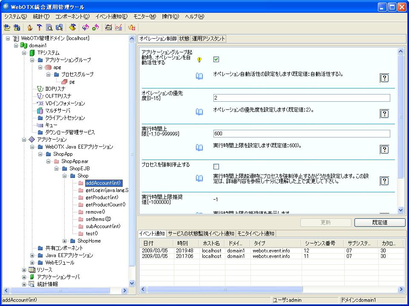Viewport: 409px width, 306px height.
Task: Open help for force stop process setting
Action: [384, 181]
